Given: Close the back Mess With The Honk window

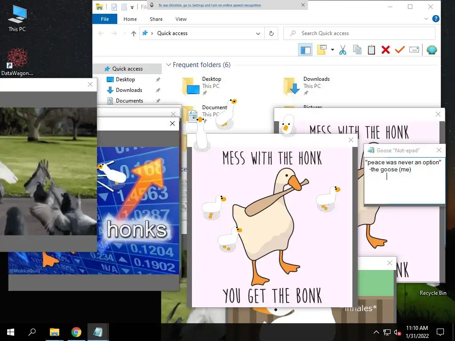Looking at the screenshot, I should click(438, 114).
